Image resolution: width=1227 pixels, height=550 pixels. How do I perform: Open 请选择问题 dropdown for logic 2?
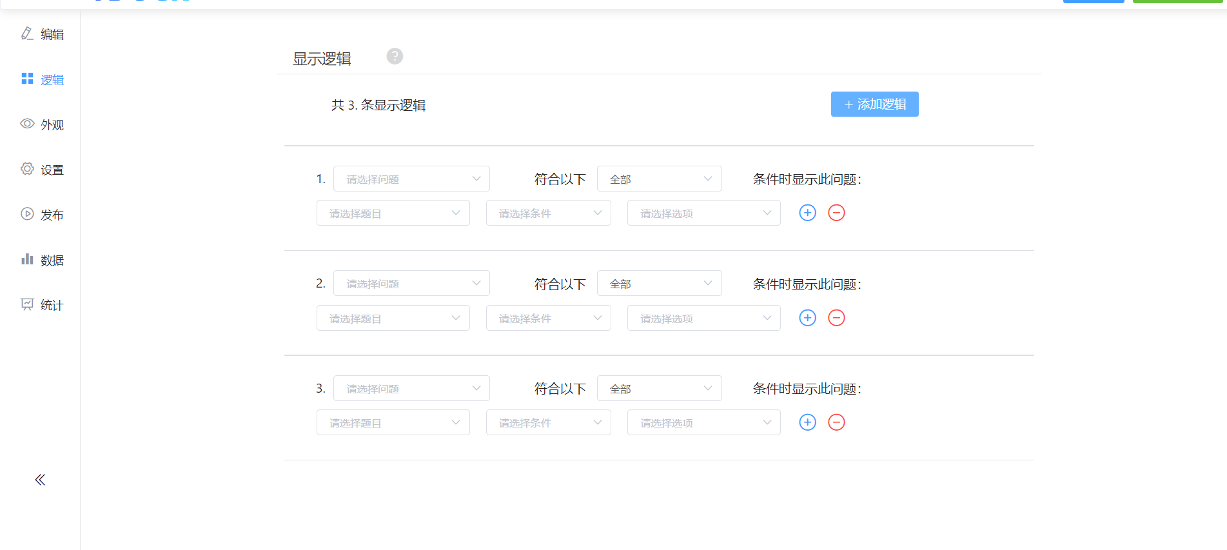click(x=411, y=283)
